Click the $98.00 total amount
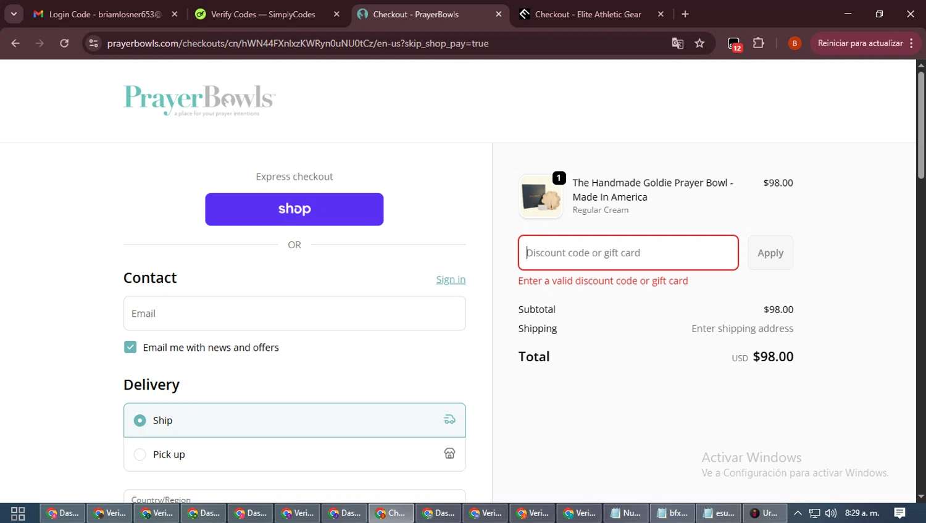 [x=773, y=356]
